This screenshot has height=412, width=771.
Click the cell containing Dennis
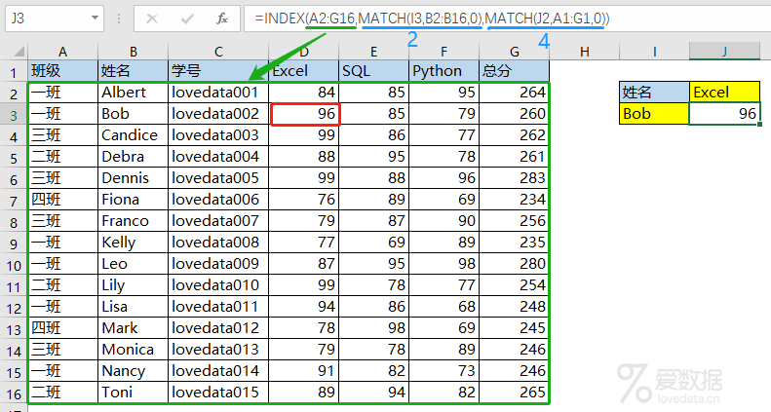(x=133, y=178)
